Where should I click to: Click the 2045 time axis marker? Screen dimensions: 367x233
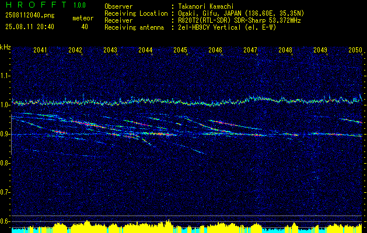180,50
